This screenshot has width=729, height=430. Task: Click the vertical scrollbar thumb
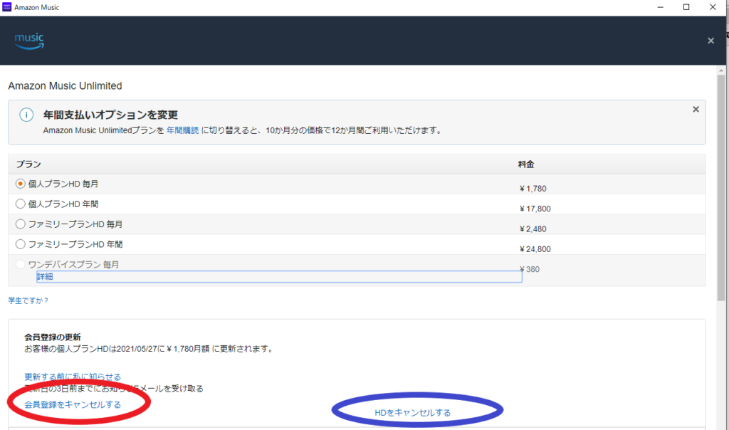click(721, 187)
